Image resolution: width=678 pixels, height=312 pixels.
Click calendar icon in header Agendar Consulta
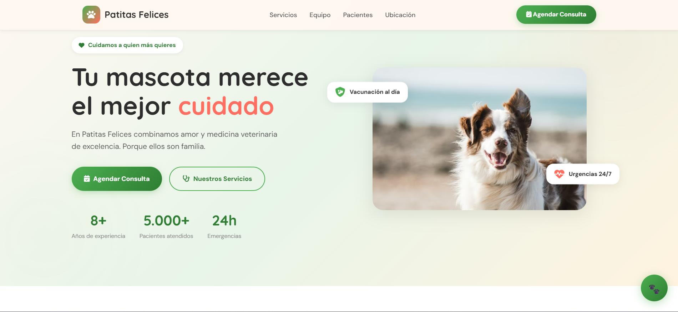point(529,15)
